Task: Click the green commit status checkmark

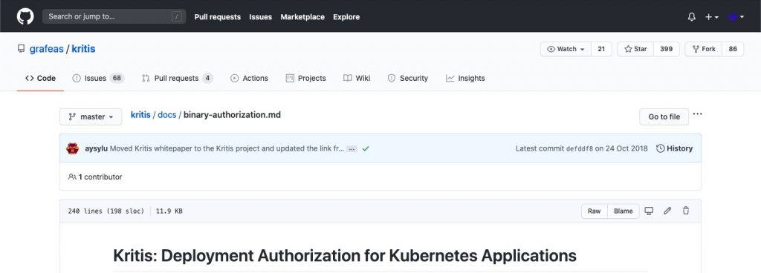Action: (x=366, y=149)
